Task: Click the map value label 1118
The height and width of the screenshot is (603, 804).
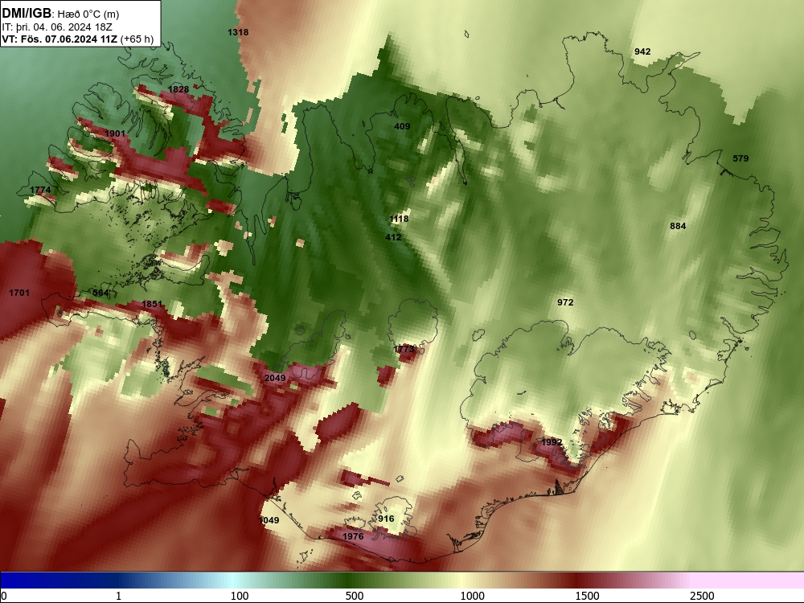Action: 399,219
